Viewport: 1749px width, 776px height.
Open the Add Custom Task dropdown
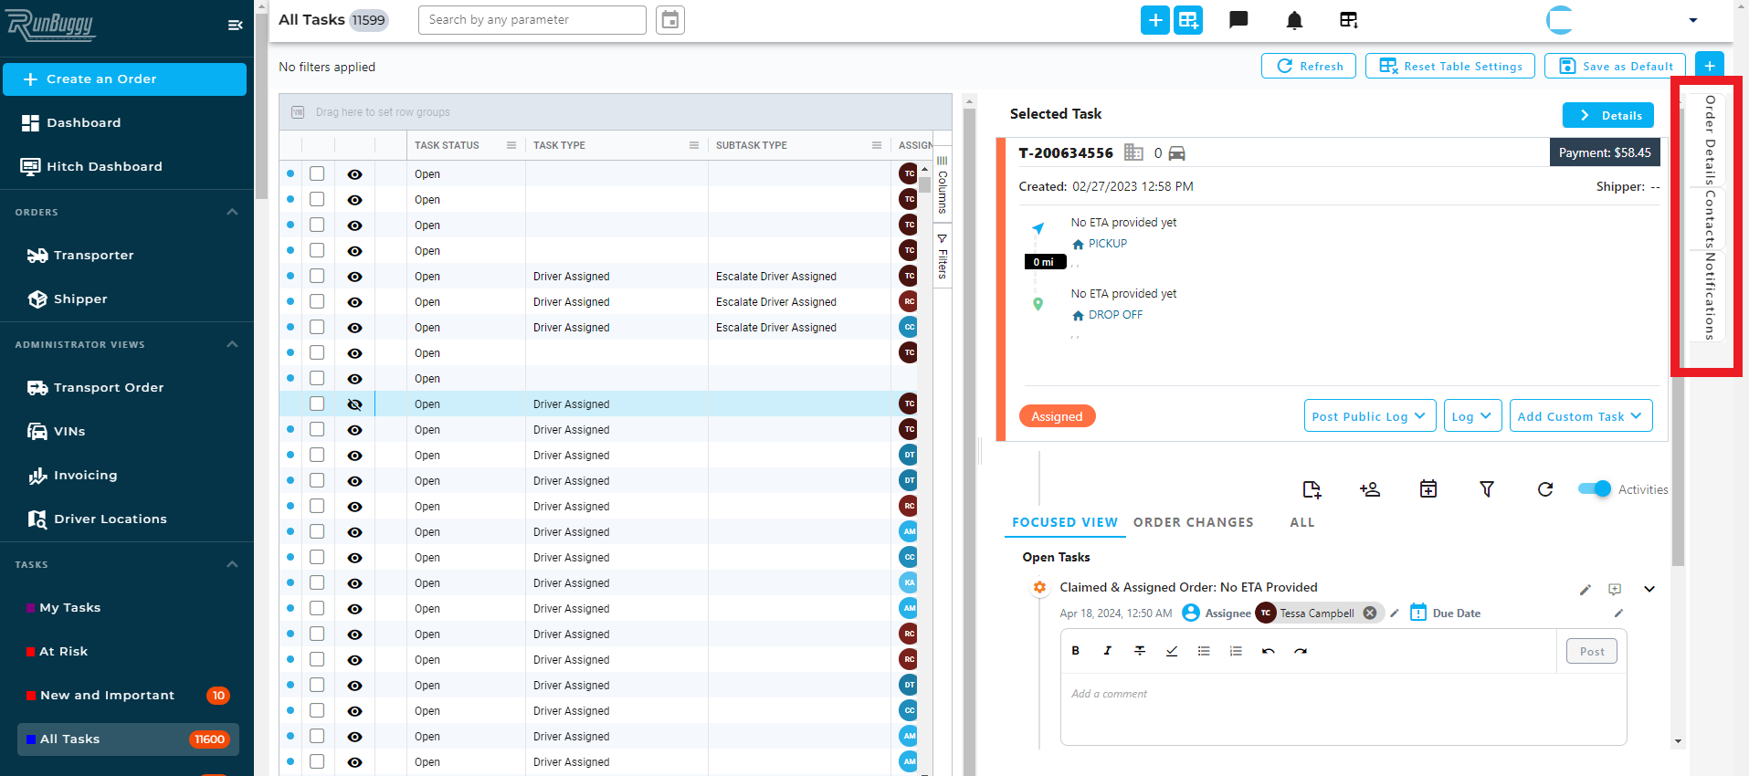tap(1581, 416)
